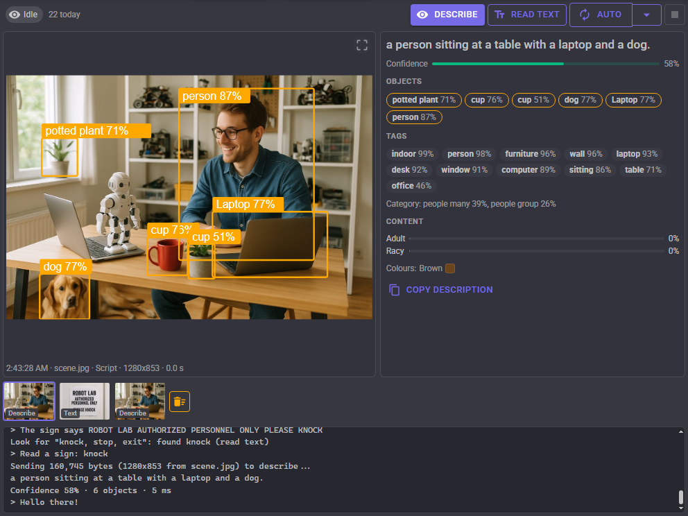Click the 'indoor 99%' tag

point(413,154)
